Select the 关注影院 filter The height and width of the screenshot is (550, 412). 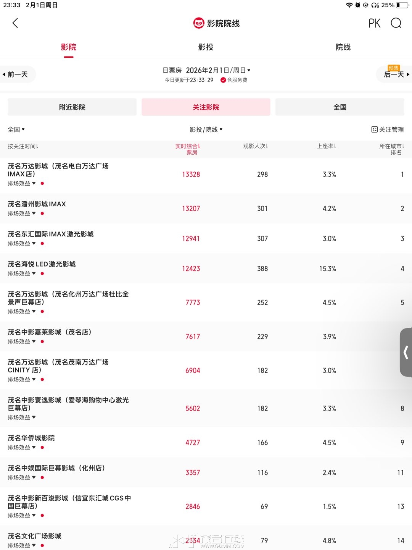(x=206, y=107)
